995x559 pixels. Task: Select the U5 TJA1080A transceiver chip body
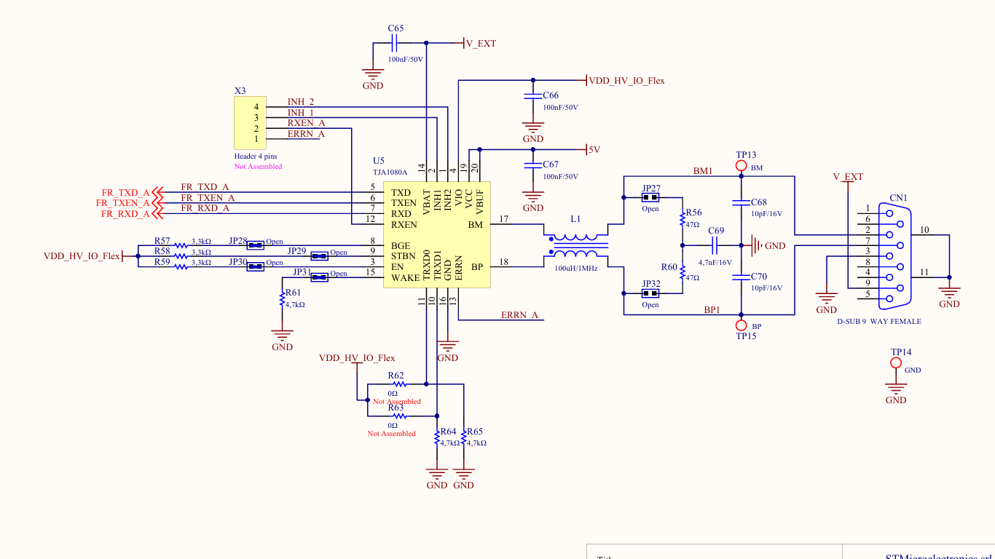pos(437,234)
